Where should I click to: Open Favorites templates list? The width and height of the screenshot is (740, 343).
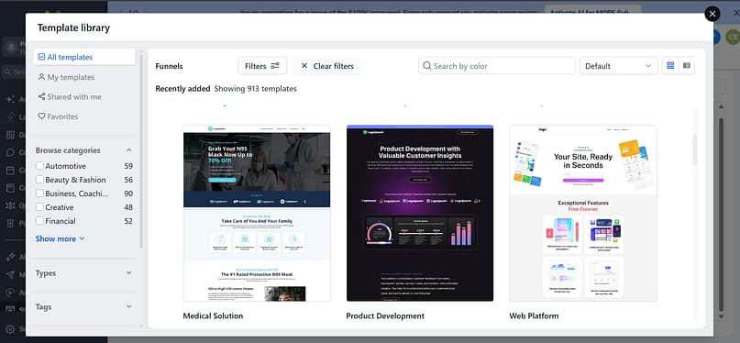[58, 116]
